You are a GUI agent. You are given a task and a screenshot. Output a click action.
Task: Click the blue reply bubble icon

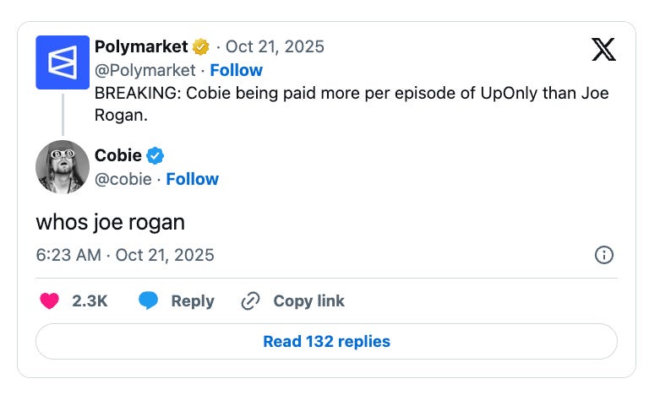click(148, 301)
